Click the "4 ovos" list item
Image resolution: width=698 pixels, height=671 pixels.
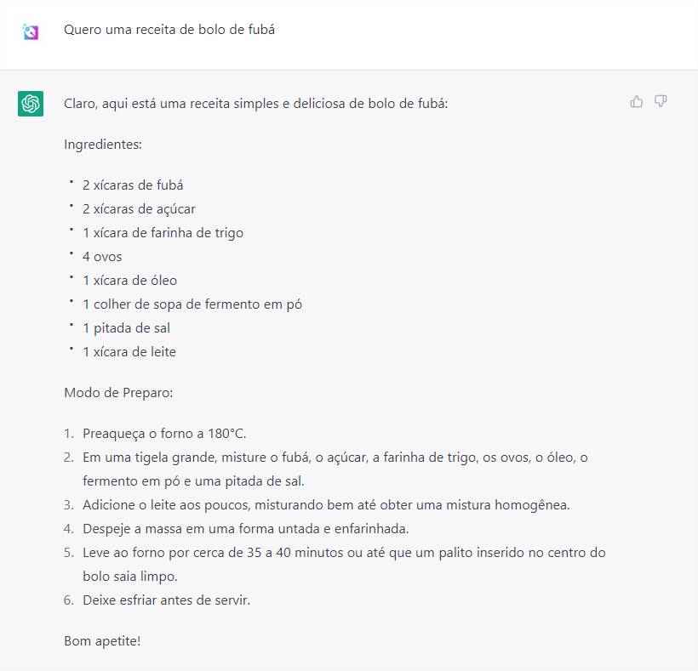point(102,257)
